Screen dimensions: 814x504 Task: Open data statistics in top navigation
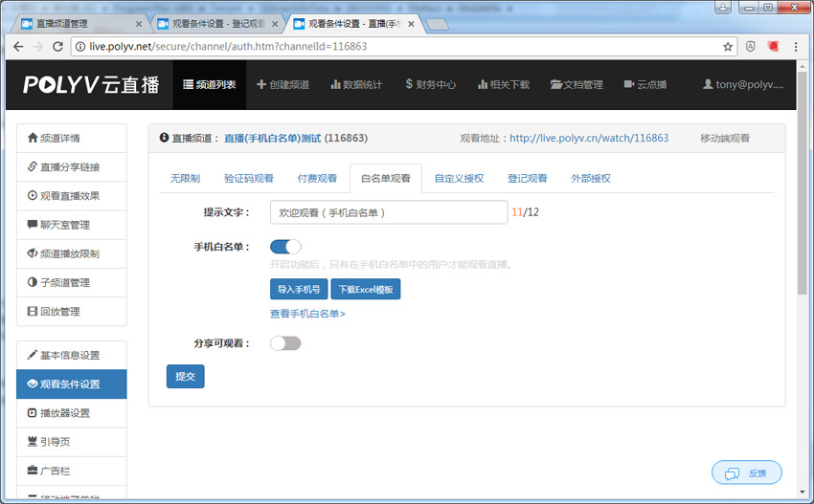pyautogui.click(x=356, y=84)
